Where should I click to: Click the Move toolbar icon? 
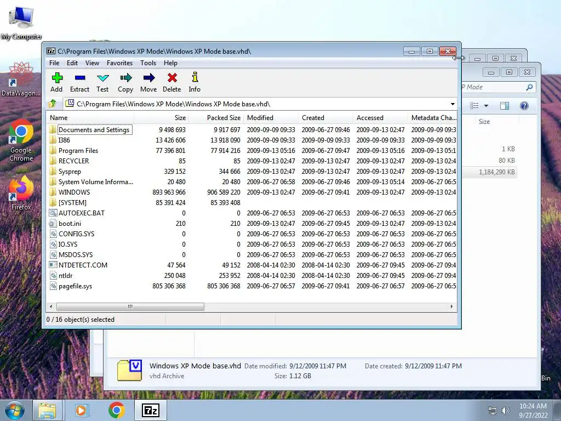coord(148,78)
